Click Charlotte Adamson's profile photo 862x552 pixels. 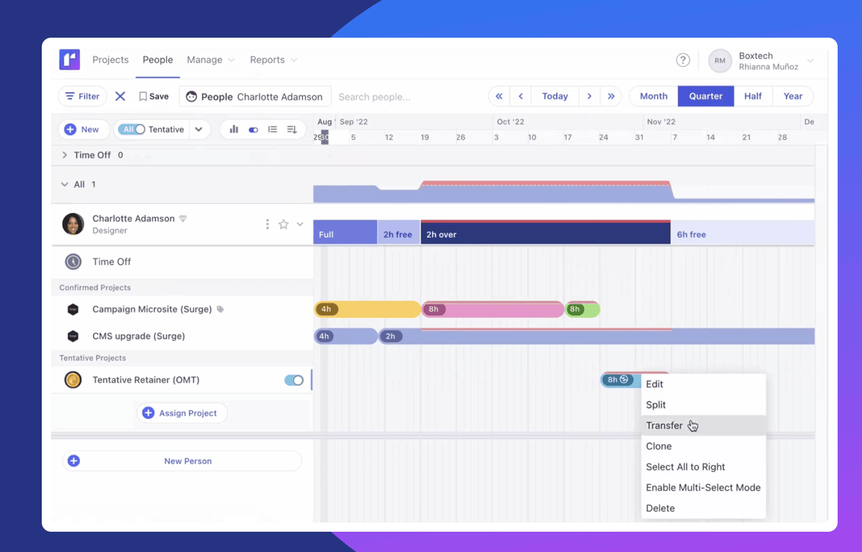[73, 224]
